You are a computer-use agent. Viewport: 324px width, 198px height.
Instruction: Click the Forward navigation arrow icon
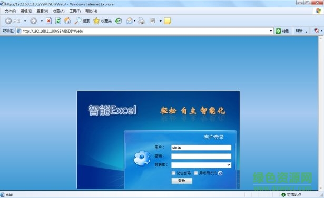click(34, 21)
